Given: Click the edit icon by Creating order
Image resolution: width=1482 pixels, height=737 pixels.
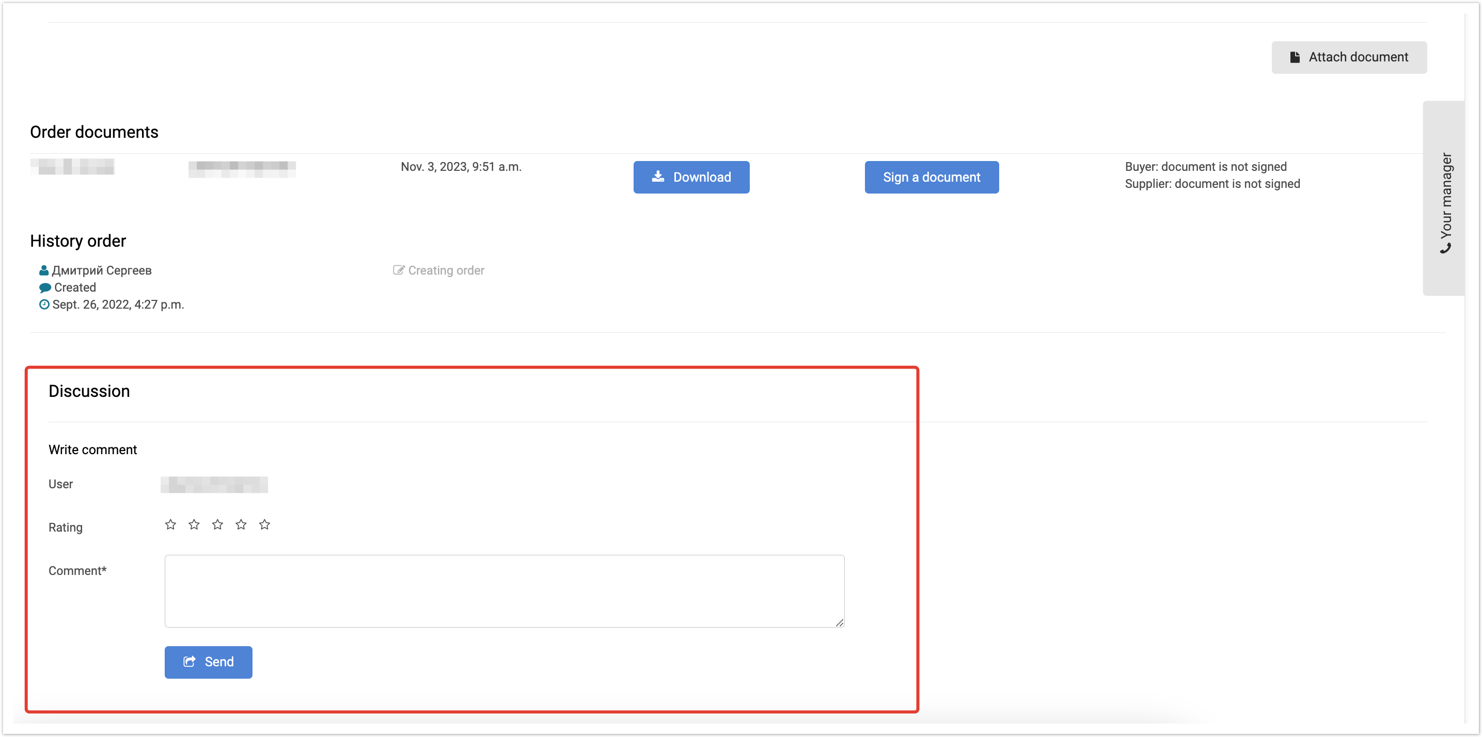Looking at the screenshot, I should tap(398, 270).
